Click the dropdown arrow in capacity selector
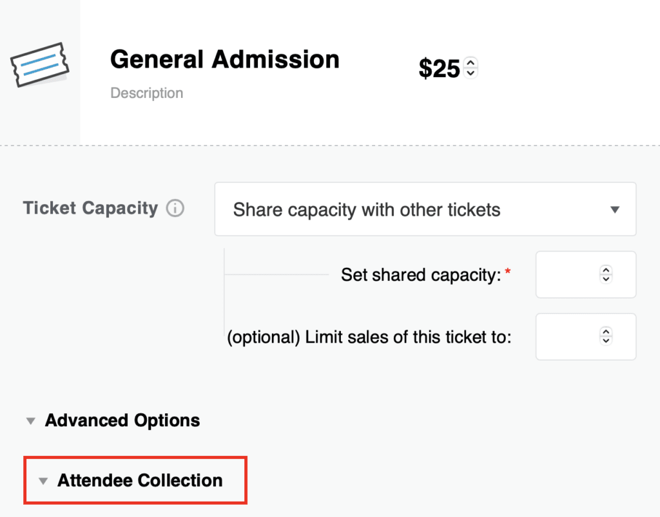Screen dimensions: 660x517 pyautogui.click(x=615, y=210)
